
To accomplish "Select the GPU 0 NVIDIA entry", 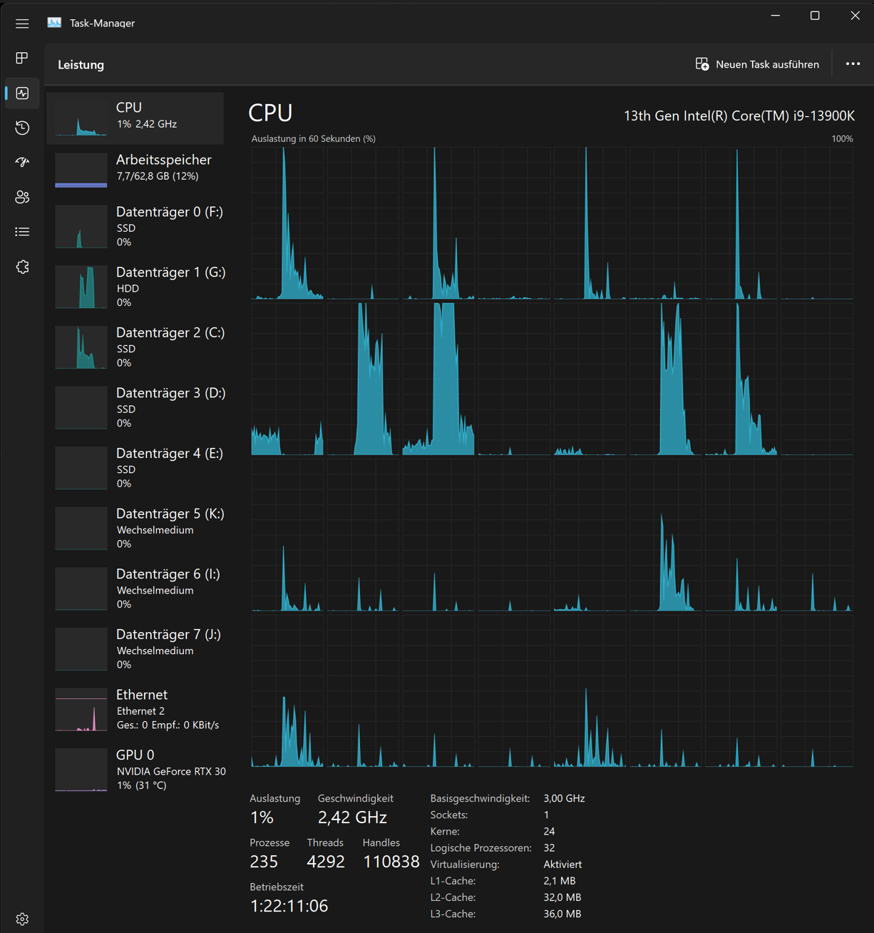I will (x=135, y=770).
